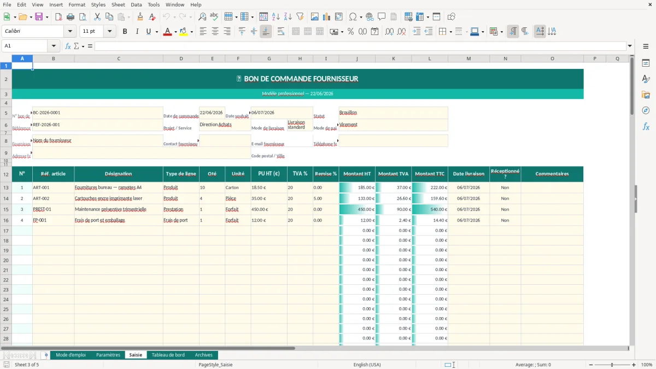Open the sidebar settings hamburger button

point(646,46)
